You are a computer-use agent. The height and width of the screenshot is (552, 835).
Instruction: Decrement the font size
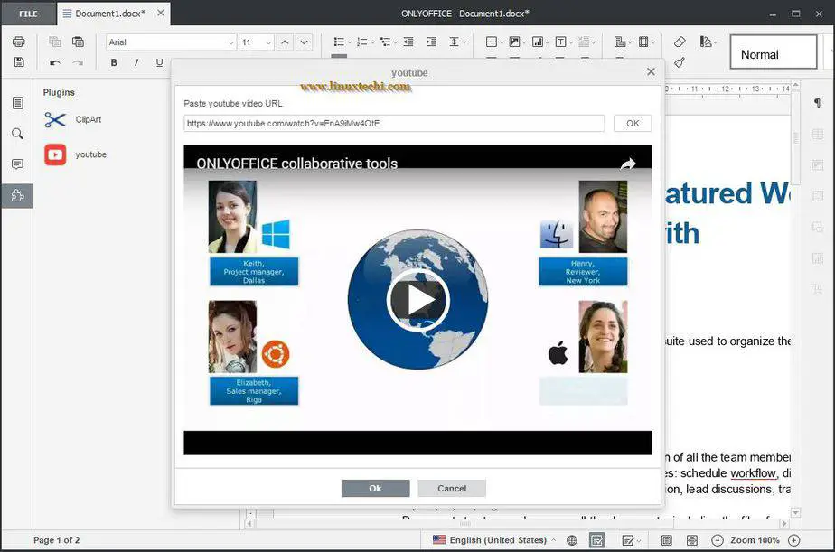pyautogui.click(x=304, y=42)
